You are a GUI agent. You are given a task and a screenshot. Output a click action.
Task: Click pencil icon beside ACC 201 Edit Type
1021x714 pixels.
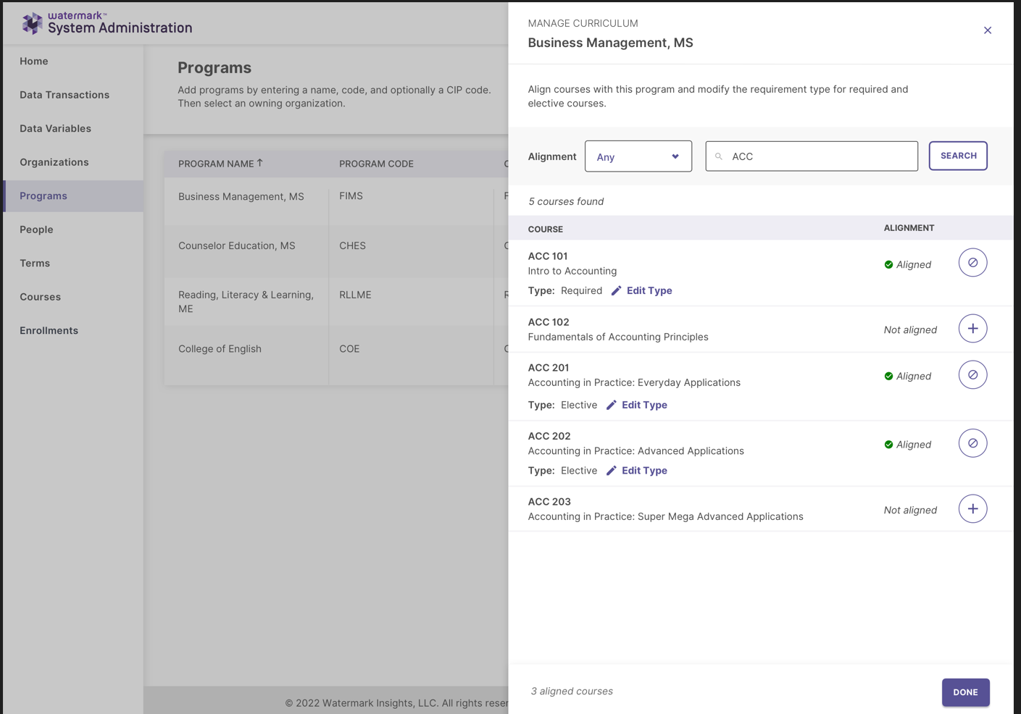tap(612, 405)
